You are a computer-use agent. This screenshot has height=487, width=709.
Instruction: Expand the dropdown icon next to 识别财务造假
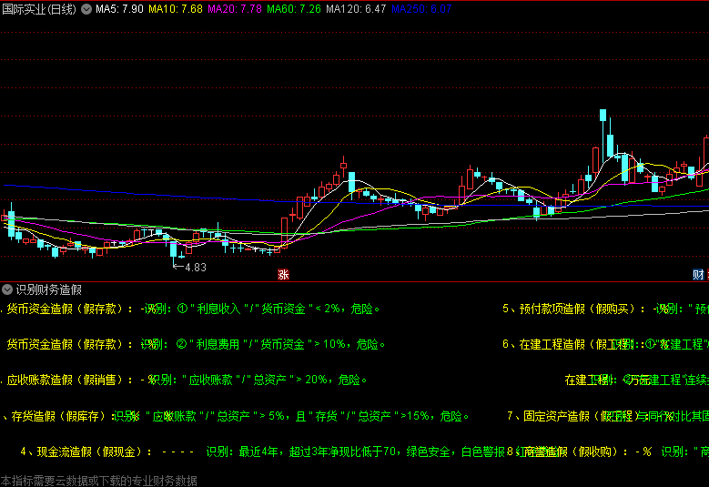click(6, 289)
